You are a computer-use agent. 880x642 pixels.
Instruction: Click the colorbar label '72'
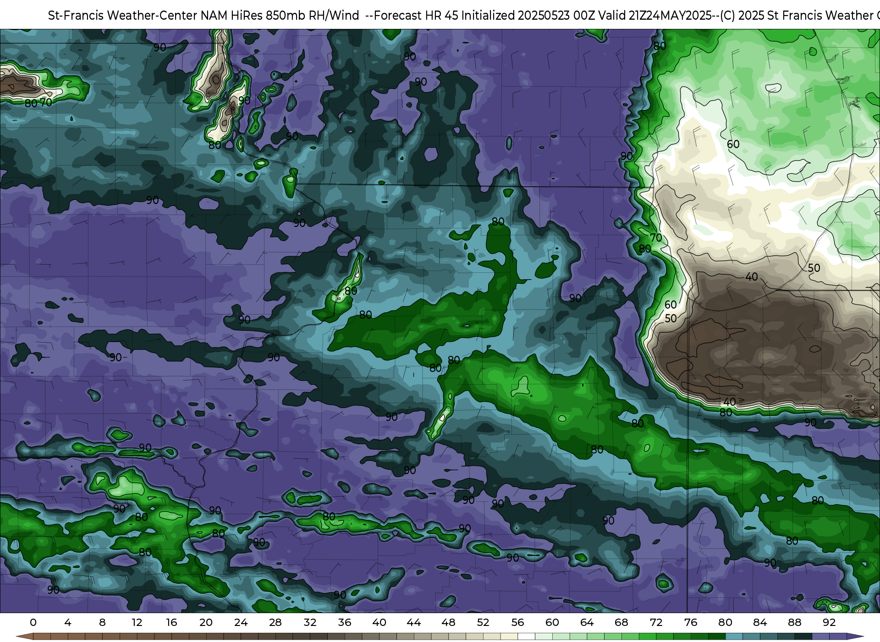click(x=656, y=622)
